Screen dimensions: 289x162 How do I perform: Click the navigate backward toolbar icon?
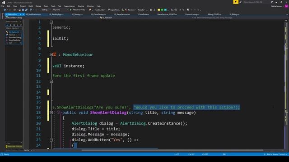tap(5, 10)
